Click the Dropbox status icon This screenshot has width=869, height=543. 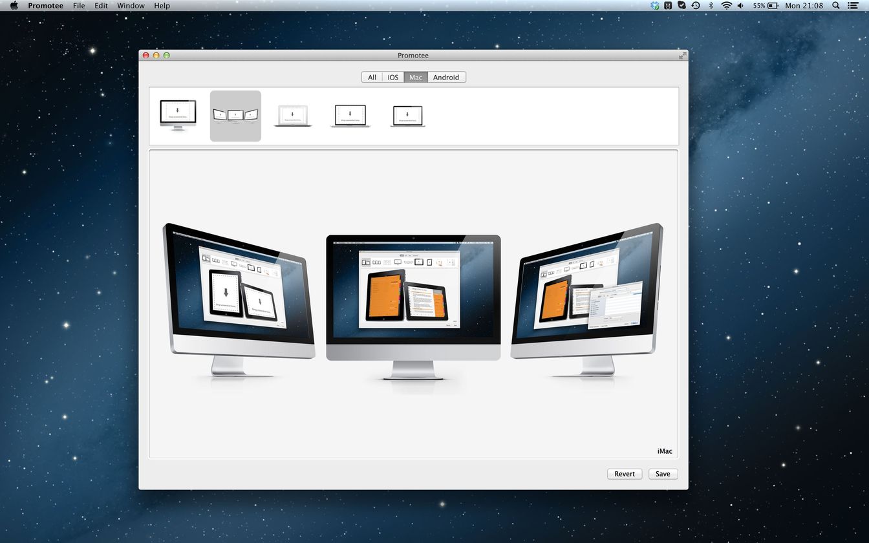[655, 5]
